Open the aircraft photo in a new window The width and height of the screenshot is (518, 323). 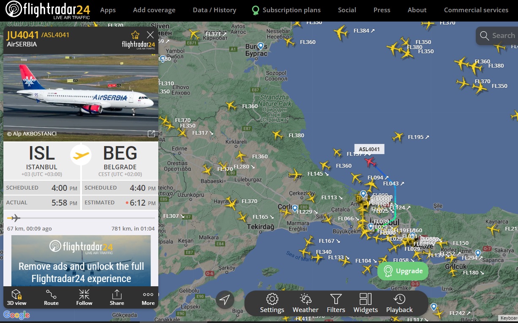click(151, 134)
